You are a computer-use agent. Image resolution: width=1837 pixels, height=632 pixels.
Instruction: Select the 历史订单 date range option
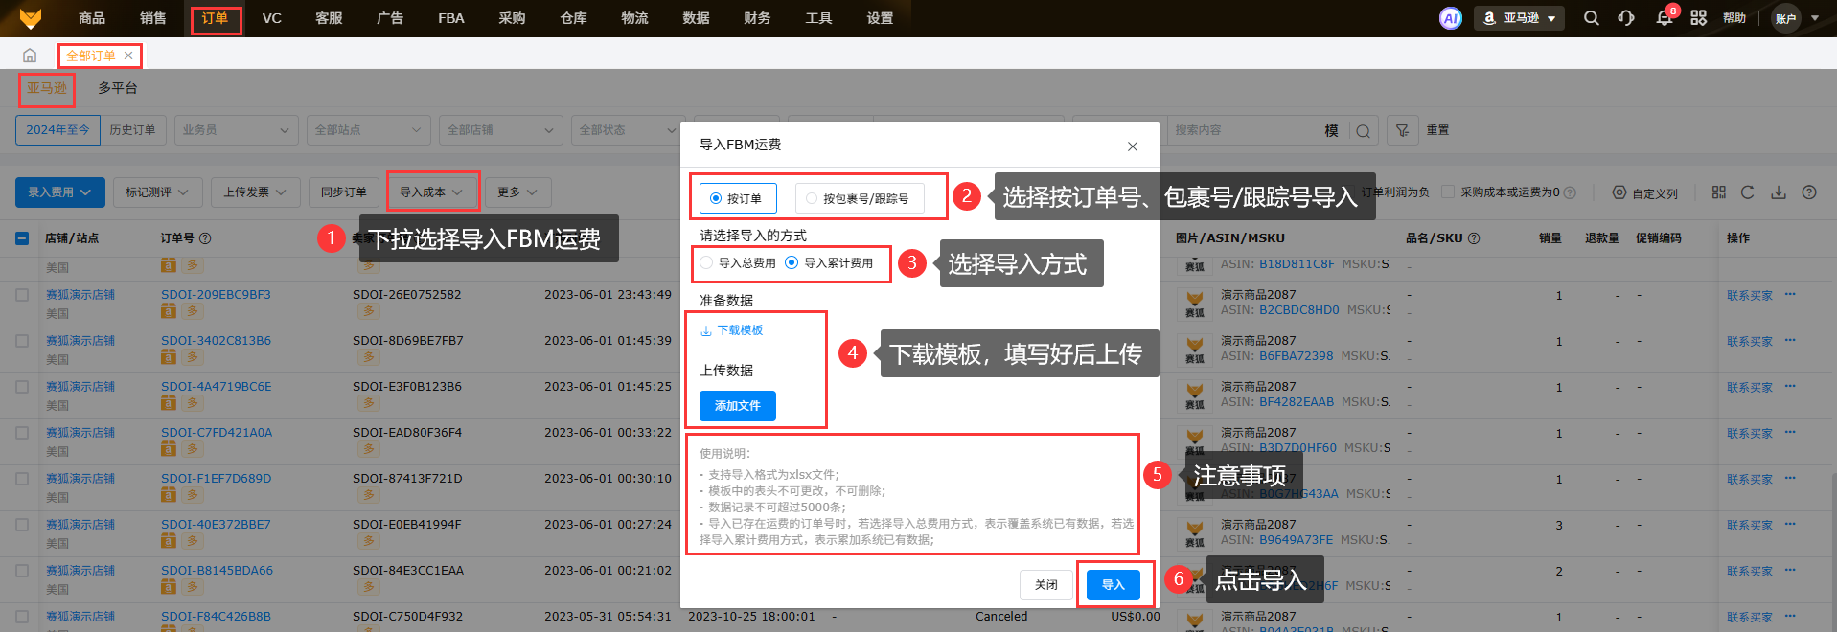tap(132, 130)
